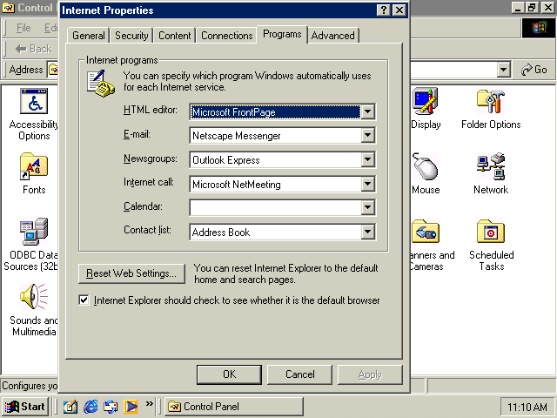Switch to the Content tab
This screenshot has width=557, height=418.
tap(174, 36)
